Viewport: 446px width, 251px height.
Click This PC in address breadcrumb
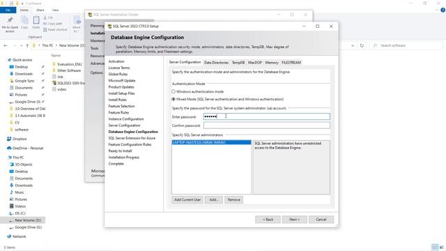coord(47,45)
